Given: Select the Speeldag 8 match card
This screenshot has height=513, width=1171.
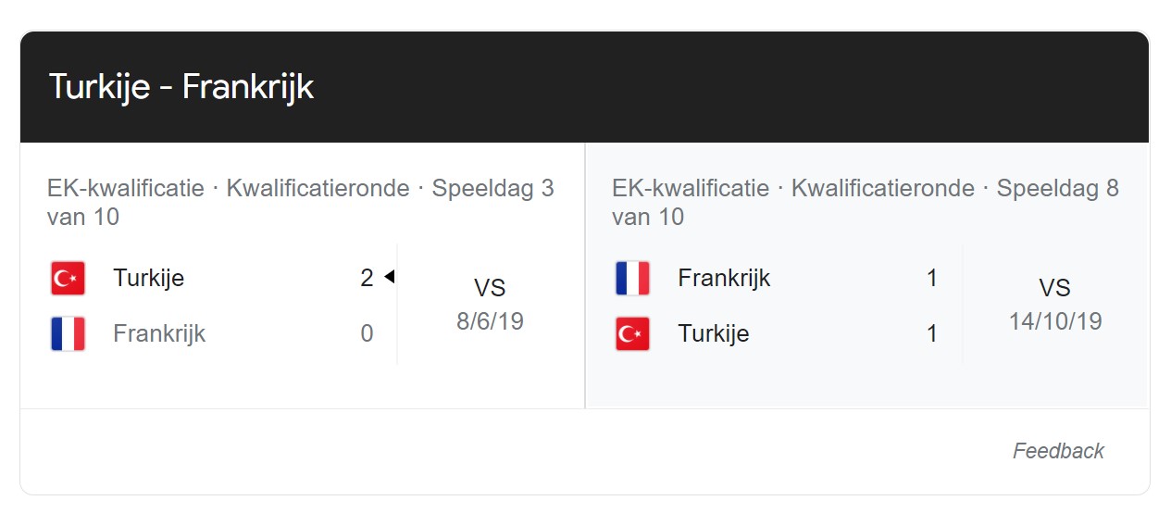Looking at the screenshot, I should point(867,275).
